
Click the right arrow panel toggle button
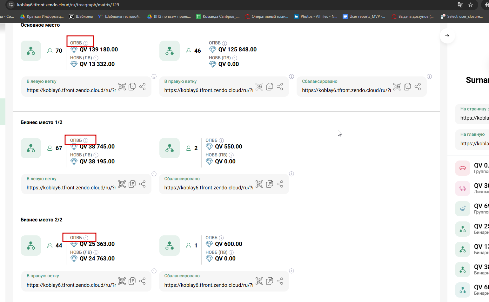coord(447,36)
